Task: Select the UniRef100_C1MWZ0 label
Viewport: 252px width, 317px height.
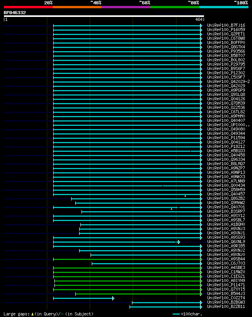Action: pos(226,272)
